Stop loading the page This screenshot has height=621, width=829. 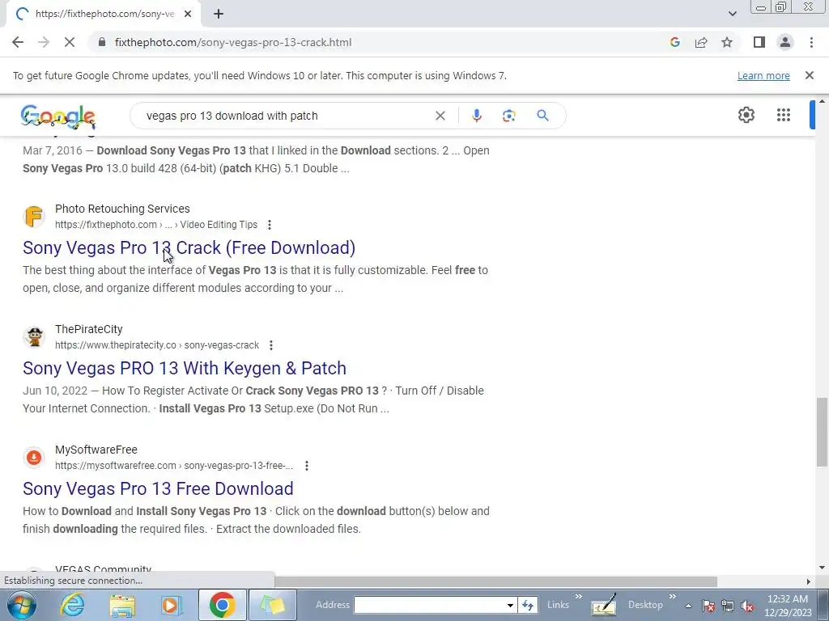[70, 42]
